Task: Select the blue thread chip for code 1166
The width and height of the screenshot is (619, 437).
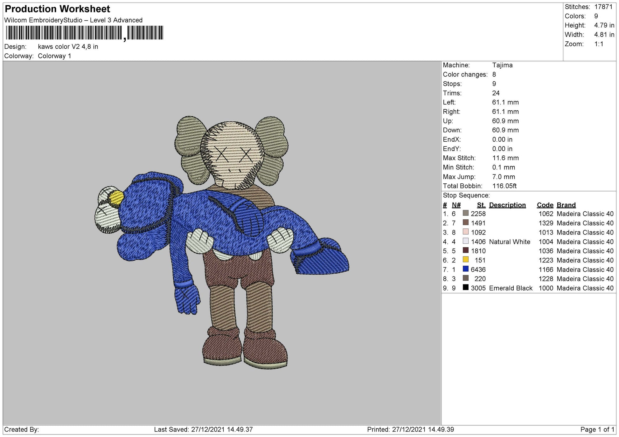Action: tap(466, 269)
